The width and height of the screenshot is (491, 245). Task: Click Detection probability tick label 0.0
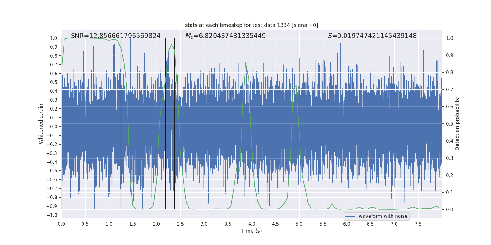[450, 209]
